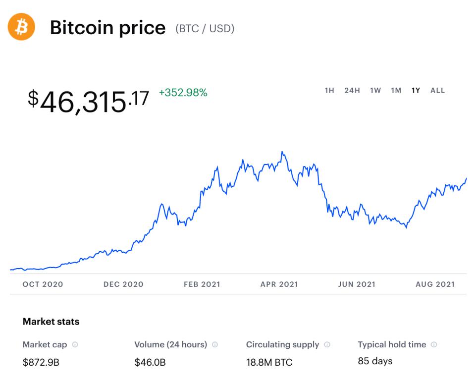Click the +352.98% change percentage
Viewport: 475px width, 384px height.
pyautogui.click(x=183, y=93)
